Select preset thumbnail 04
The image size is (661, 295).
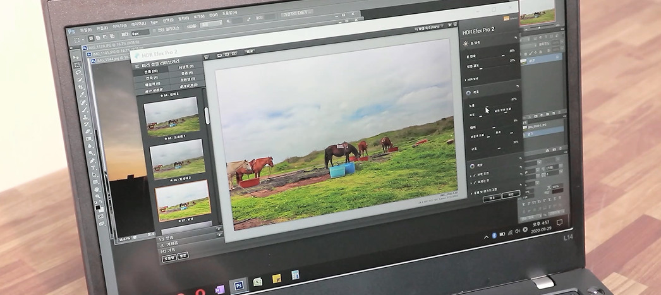point(172,116)
